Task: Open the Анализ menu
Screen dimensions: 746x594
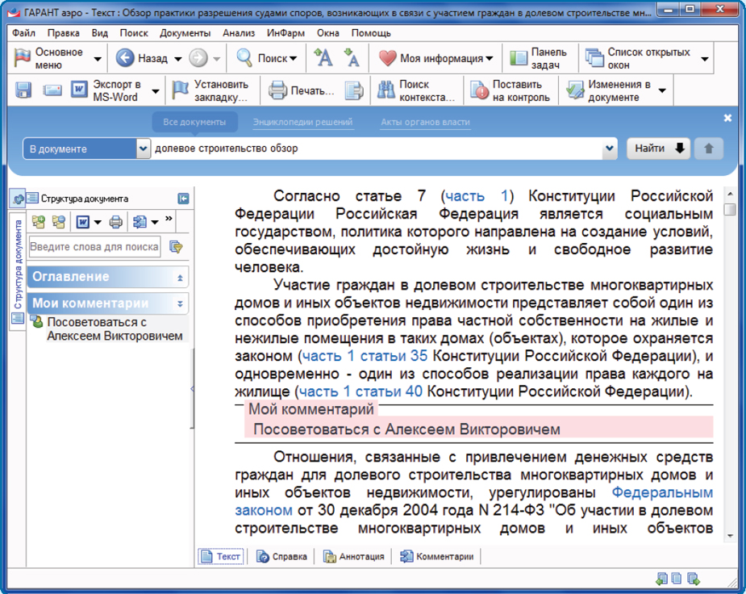Action: 238,33
